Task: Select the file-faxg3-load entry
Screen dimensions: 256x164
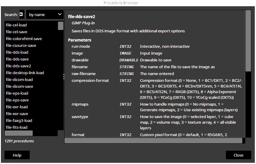Action: pos(19,120)
